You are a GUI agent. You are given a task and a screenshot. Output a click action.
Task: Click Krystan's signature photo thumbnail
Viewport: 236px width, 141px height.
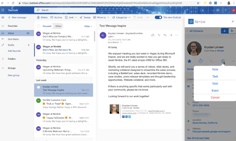tap(114, 109)
